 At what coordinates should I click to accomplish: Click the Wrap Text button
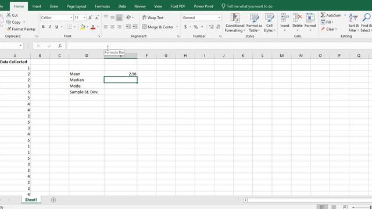(x=153, y=18)
